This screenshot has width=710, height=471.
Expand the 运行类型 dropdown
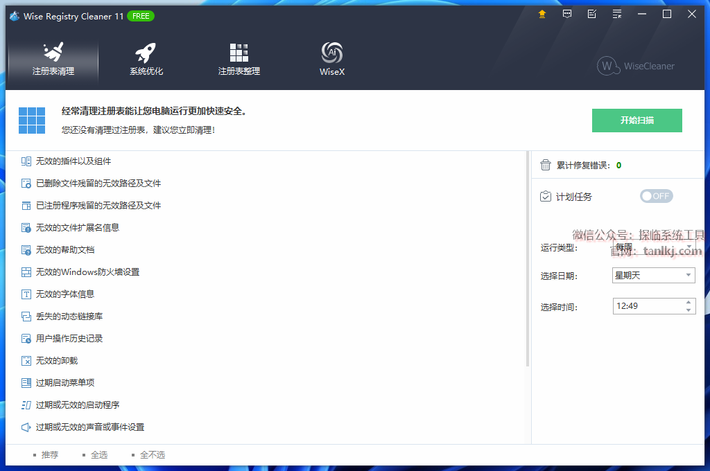coord(689,247)
